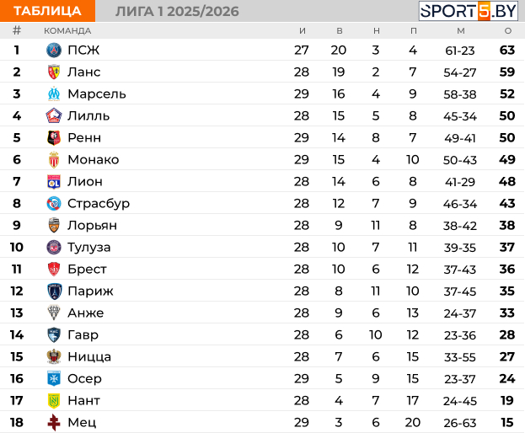Click the Monaco crest icon
Viewport: 525px width, 433px height.
pyautogui.click(x=54, y=160)
